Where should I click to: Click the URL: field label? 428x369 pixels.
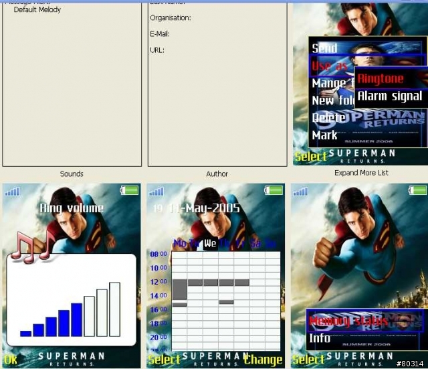pos(157,50)
